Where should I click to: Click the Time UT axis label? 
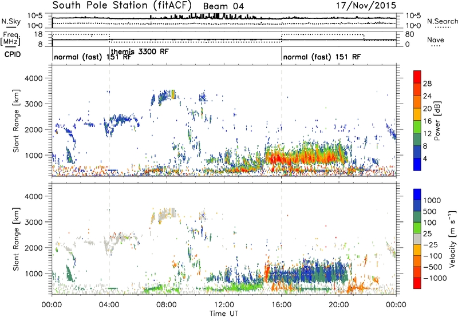(224, 314)
